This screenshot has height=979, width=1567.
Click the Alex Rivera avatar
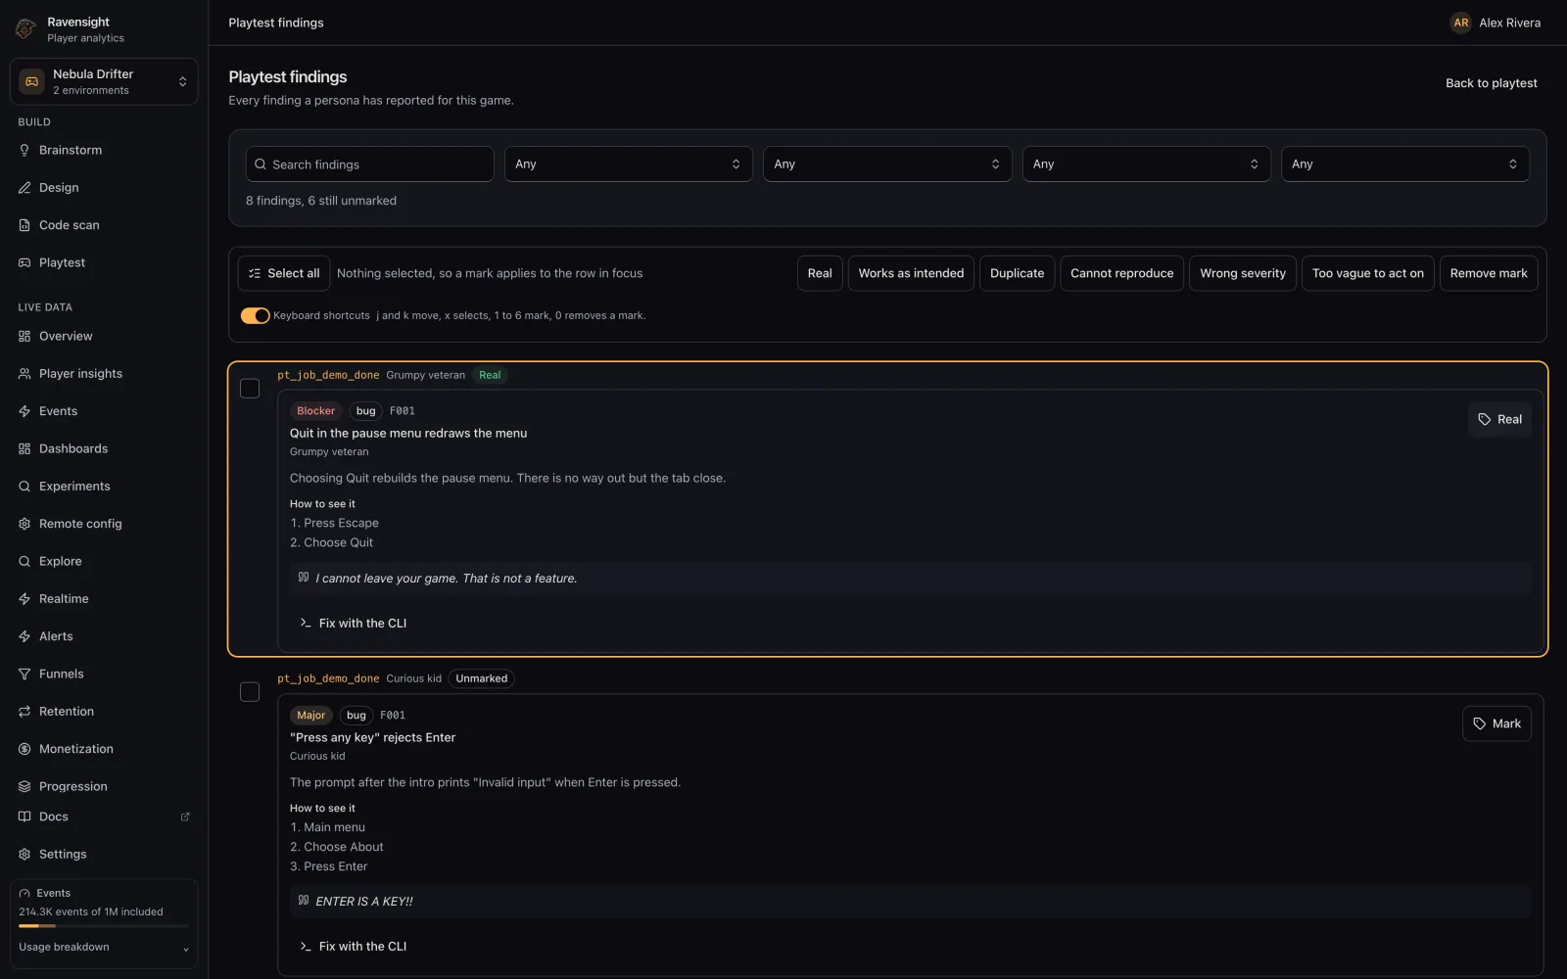click(x=1460, y=23)
